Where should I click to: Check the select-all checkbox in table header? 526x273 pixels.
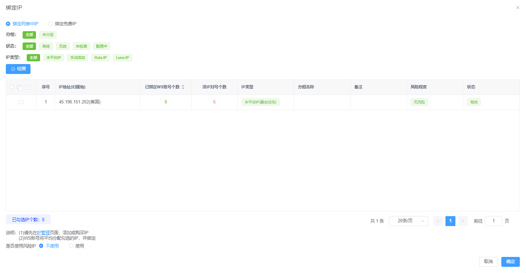12,87
